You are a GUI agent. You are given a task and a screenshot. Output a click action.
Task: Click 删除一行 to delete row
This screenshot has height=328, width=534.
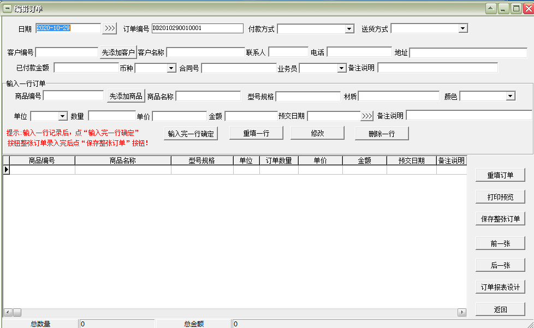[381, 134]
